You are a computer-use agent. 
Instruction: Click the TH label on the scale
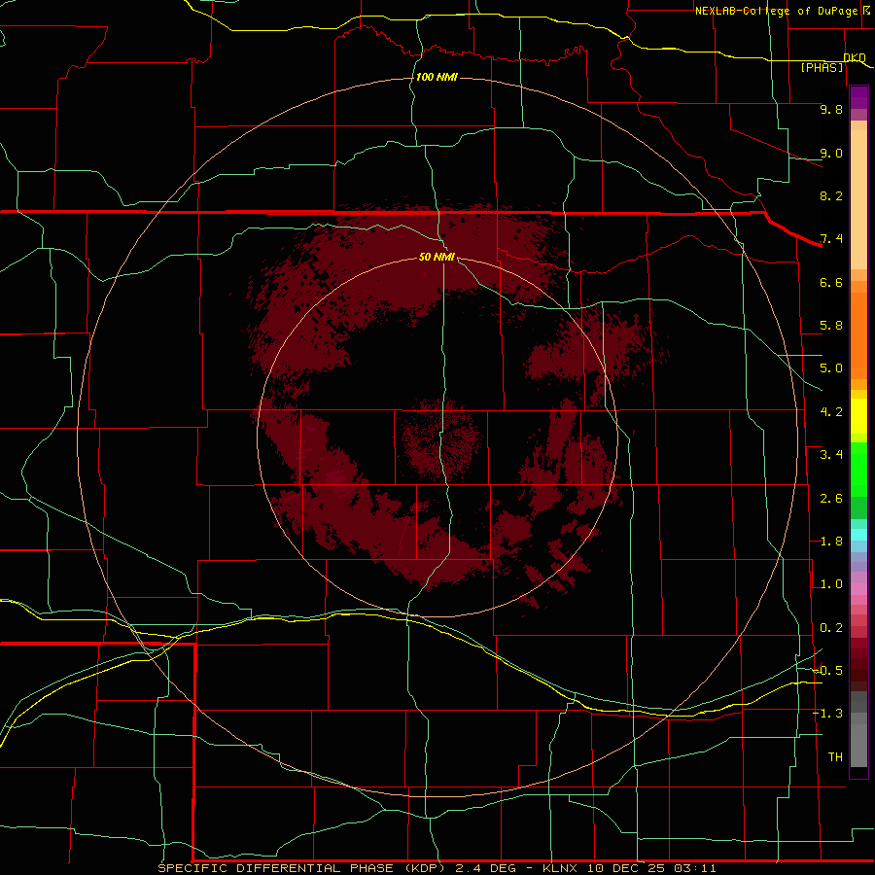pos(835,757)
